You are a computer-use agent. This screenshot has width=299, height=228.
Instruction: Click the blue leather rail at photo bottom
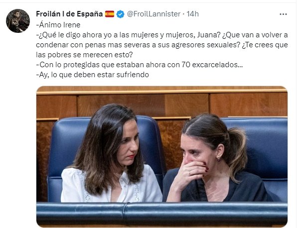[x=161, y=213]
